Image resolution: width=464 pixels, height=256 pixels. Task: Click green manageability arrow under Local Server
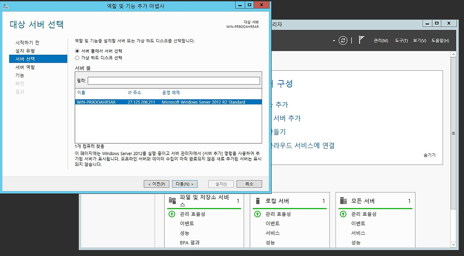coord(257,214)
